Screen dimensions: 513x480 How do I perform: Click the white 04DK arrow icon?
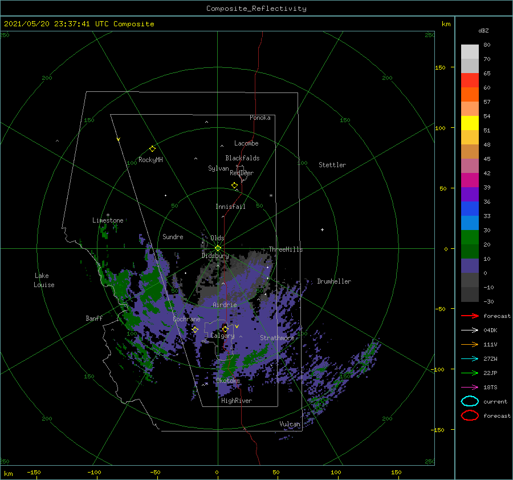470,330
